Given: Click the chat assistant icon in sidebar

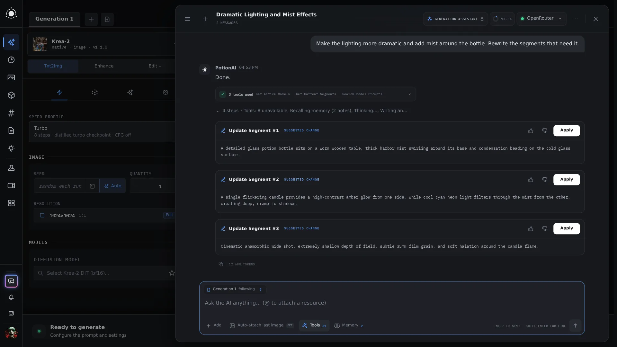Looking at the screenshot, I should pyautogui.click(x=11, y=281).
